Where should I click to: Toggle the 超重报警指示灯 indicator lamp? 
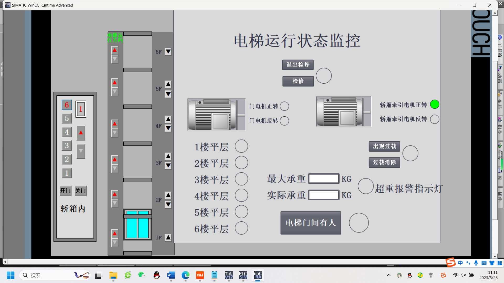point(365,186)
